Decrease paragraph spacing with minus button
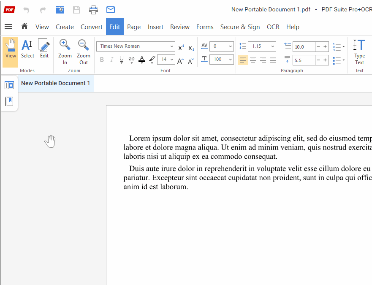Image resolution: width=372 pixels, height=285 pixels. (318, 60)
